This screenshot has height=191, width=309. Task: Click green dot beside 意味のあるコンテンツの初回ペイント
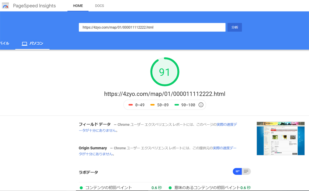[170, 188]
